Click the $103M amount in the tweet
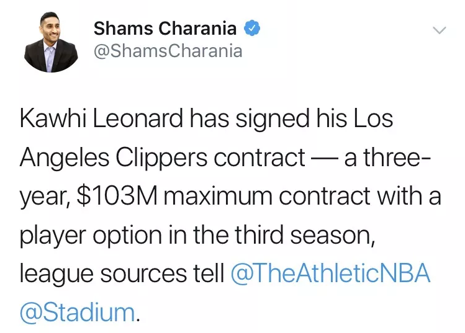 (x=117, y=196)
